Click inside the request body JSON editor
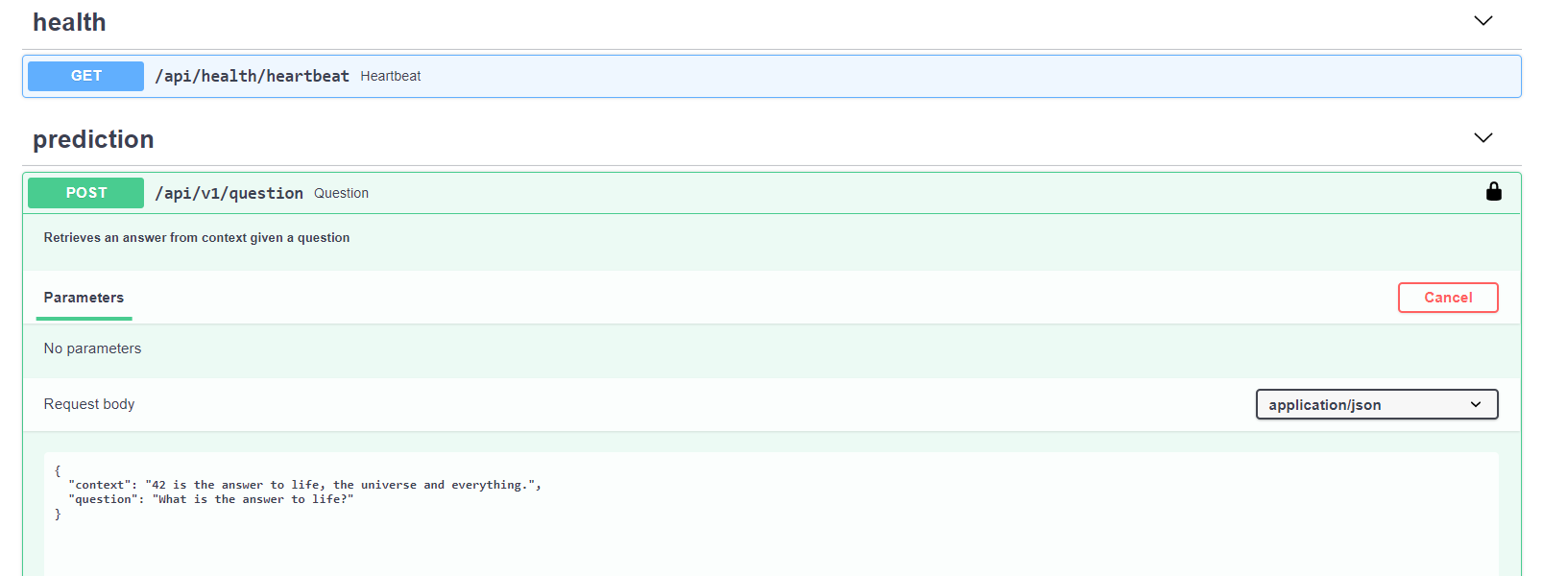Screen dimensions: 1543x576 click(x=771, y=514)
